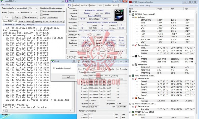The image size is (199, 119).
Task: Open the About tab in CPU-Z
Action: 115,5
